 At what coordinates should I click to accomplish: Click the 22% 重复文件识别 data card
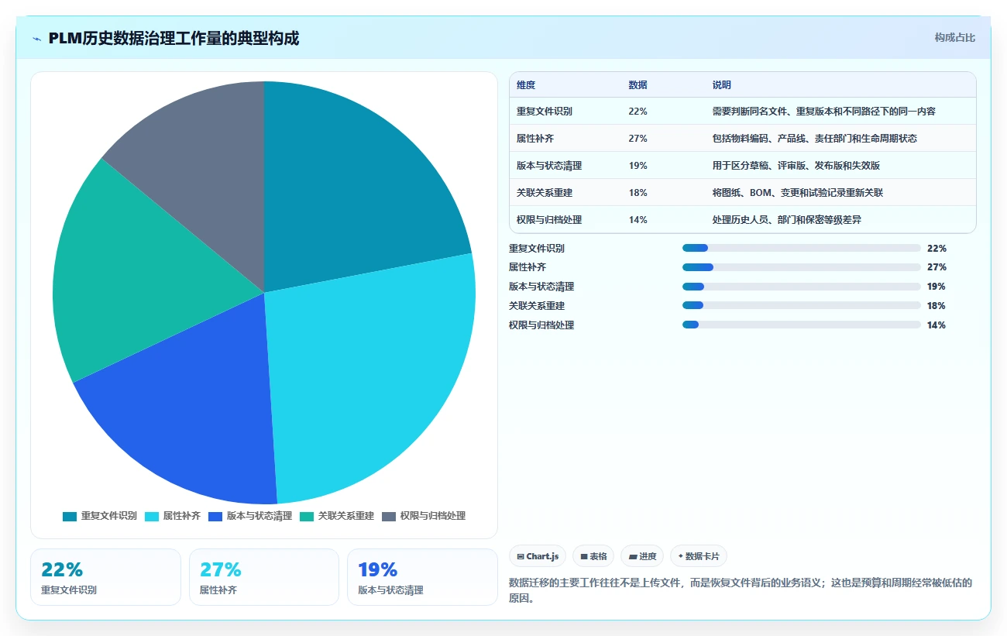105,577
